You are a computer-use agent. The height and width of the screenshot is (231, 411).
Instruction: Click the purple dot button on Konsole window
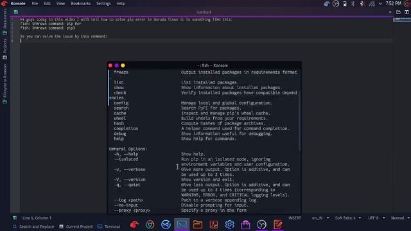tap(117, 65)
